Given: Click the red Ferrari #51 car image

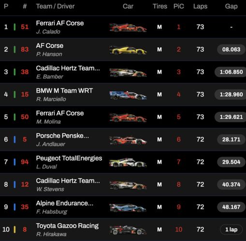Looking at the screenshot, I should [x=128, y=28].
